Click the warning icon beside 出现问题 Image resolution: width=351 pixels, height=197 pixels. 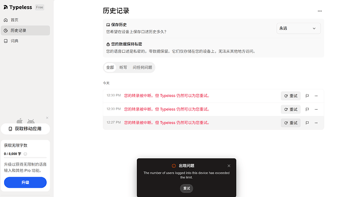click(x=173, y=166)
